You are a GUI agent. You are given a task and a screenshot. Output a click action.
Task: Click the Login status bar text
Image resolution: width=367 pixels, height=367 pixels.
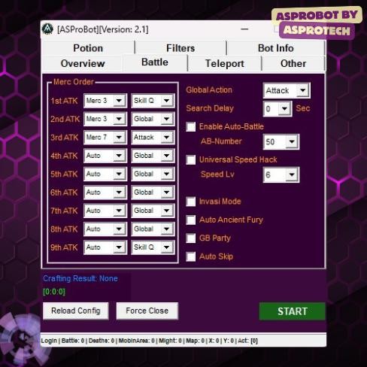[x=49, y=341]
